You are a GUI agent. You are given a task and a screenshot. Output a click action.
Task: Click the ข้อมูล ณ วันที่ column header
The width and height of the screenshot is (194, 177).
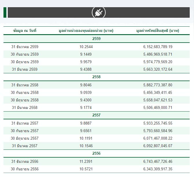[25, 31]
